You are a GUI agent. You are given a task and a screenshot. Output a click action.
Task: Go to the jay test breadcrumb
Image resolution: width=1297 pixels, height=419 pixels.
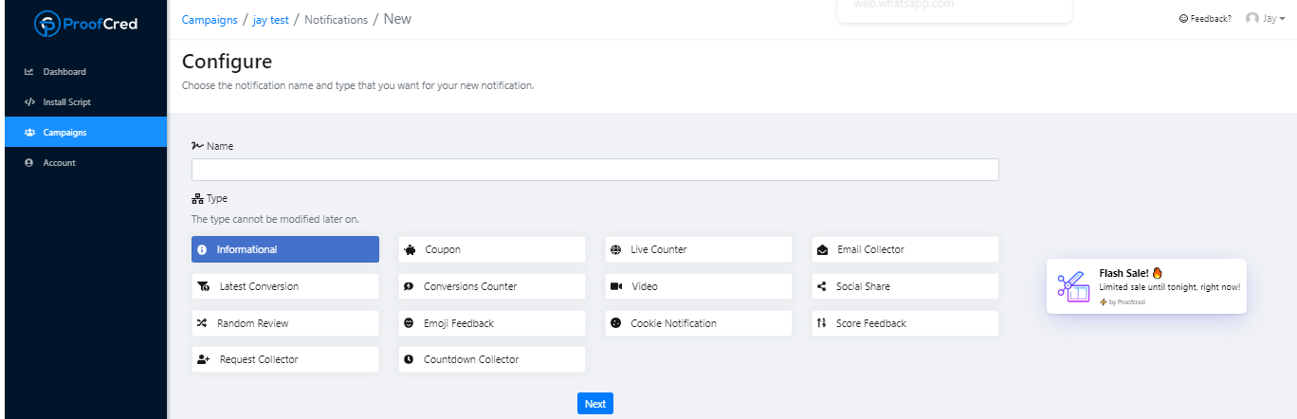pos(270,19)
